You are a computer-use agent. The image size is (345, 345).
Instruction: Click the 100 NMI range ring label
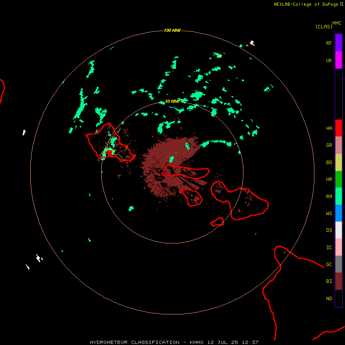point(172,30)
